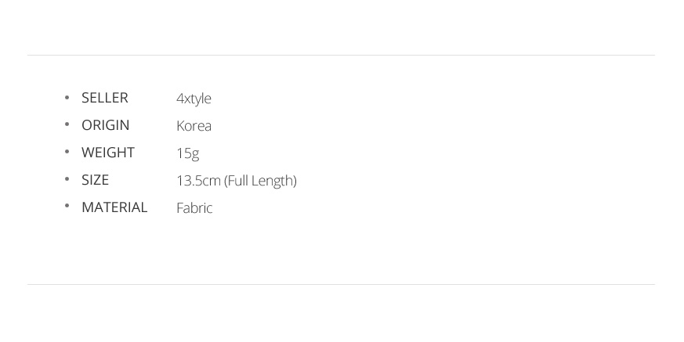Select the material value Fabric
This screenshot has width=684, height=342.
point(194,208)
